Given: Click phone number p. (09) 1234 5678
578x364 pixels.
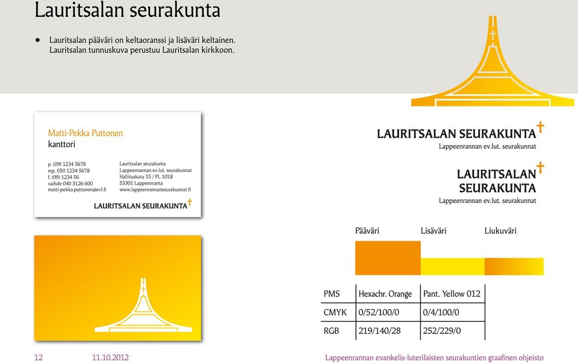Looking at the screenshot, I should point(67,164).
